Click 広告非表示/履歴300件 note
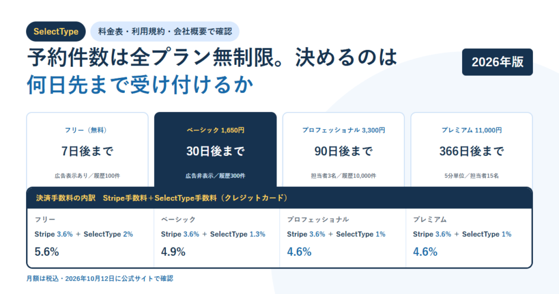Screen dimensions: 559x294 [215, 176]
